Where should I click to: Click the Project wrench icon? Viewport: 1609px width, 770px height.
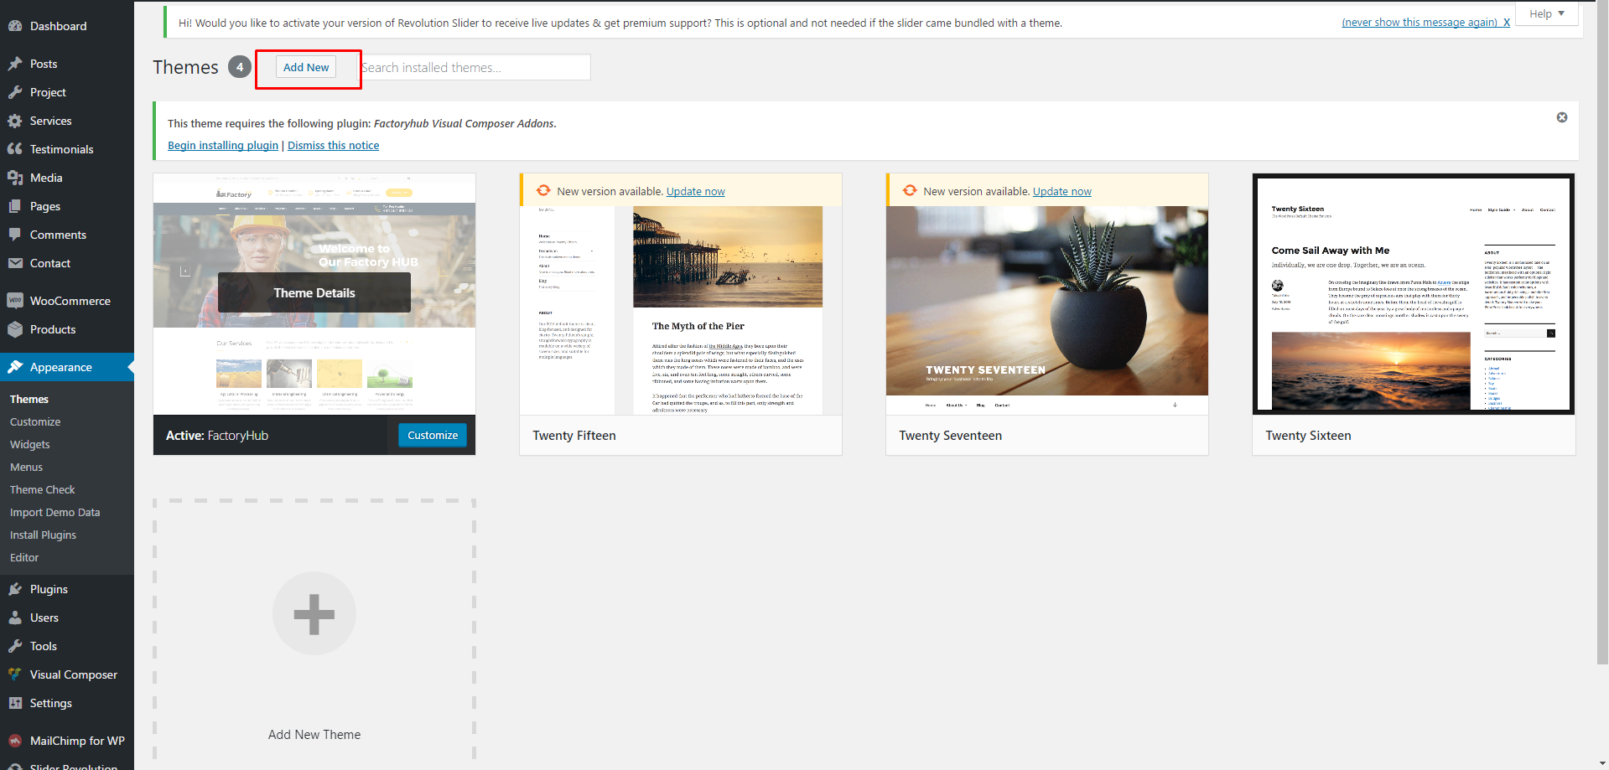pos(15,92)
